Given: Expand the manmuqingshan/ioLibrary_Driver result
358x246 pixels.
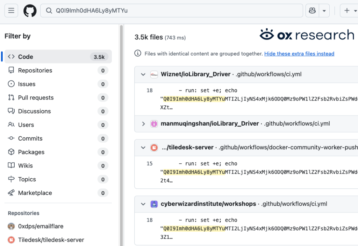Looking at the screenshot, I should click(x=143, y=124).
